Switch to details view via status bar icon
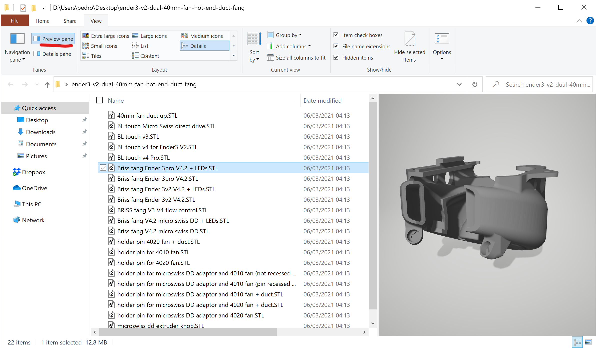596x348 pixels. click(577, 342)
